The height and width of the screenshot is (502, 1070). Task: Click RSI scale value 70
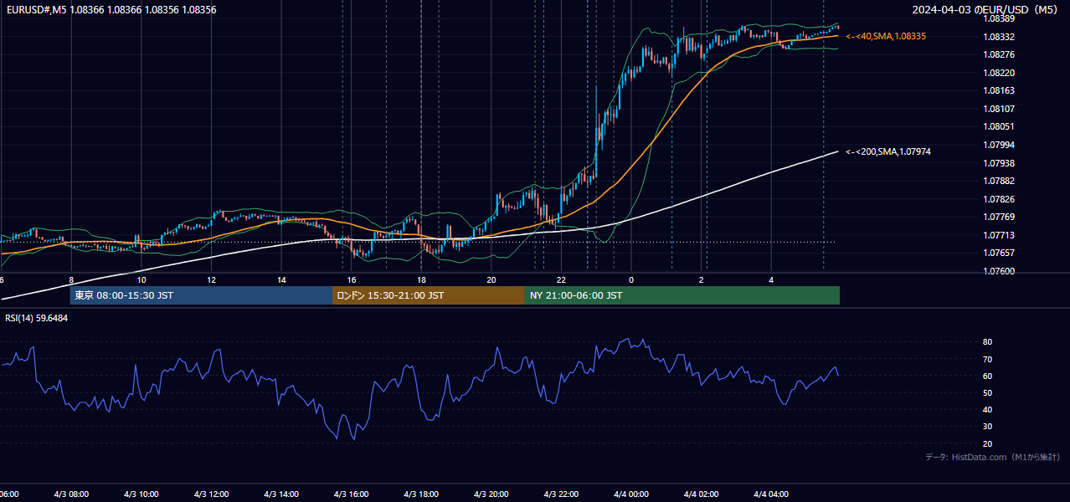coord(987,359)
